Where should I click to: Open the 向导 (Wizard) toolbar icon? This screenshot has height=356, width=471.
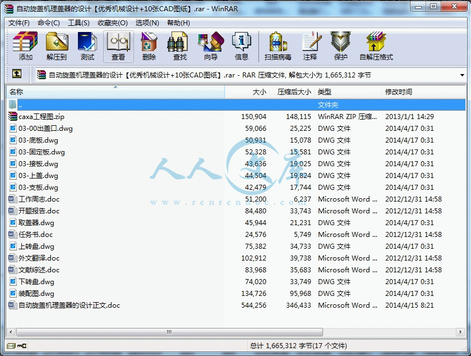(211, 46)
